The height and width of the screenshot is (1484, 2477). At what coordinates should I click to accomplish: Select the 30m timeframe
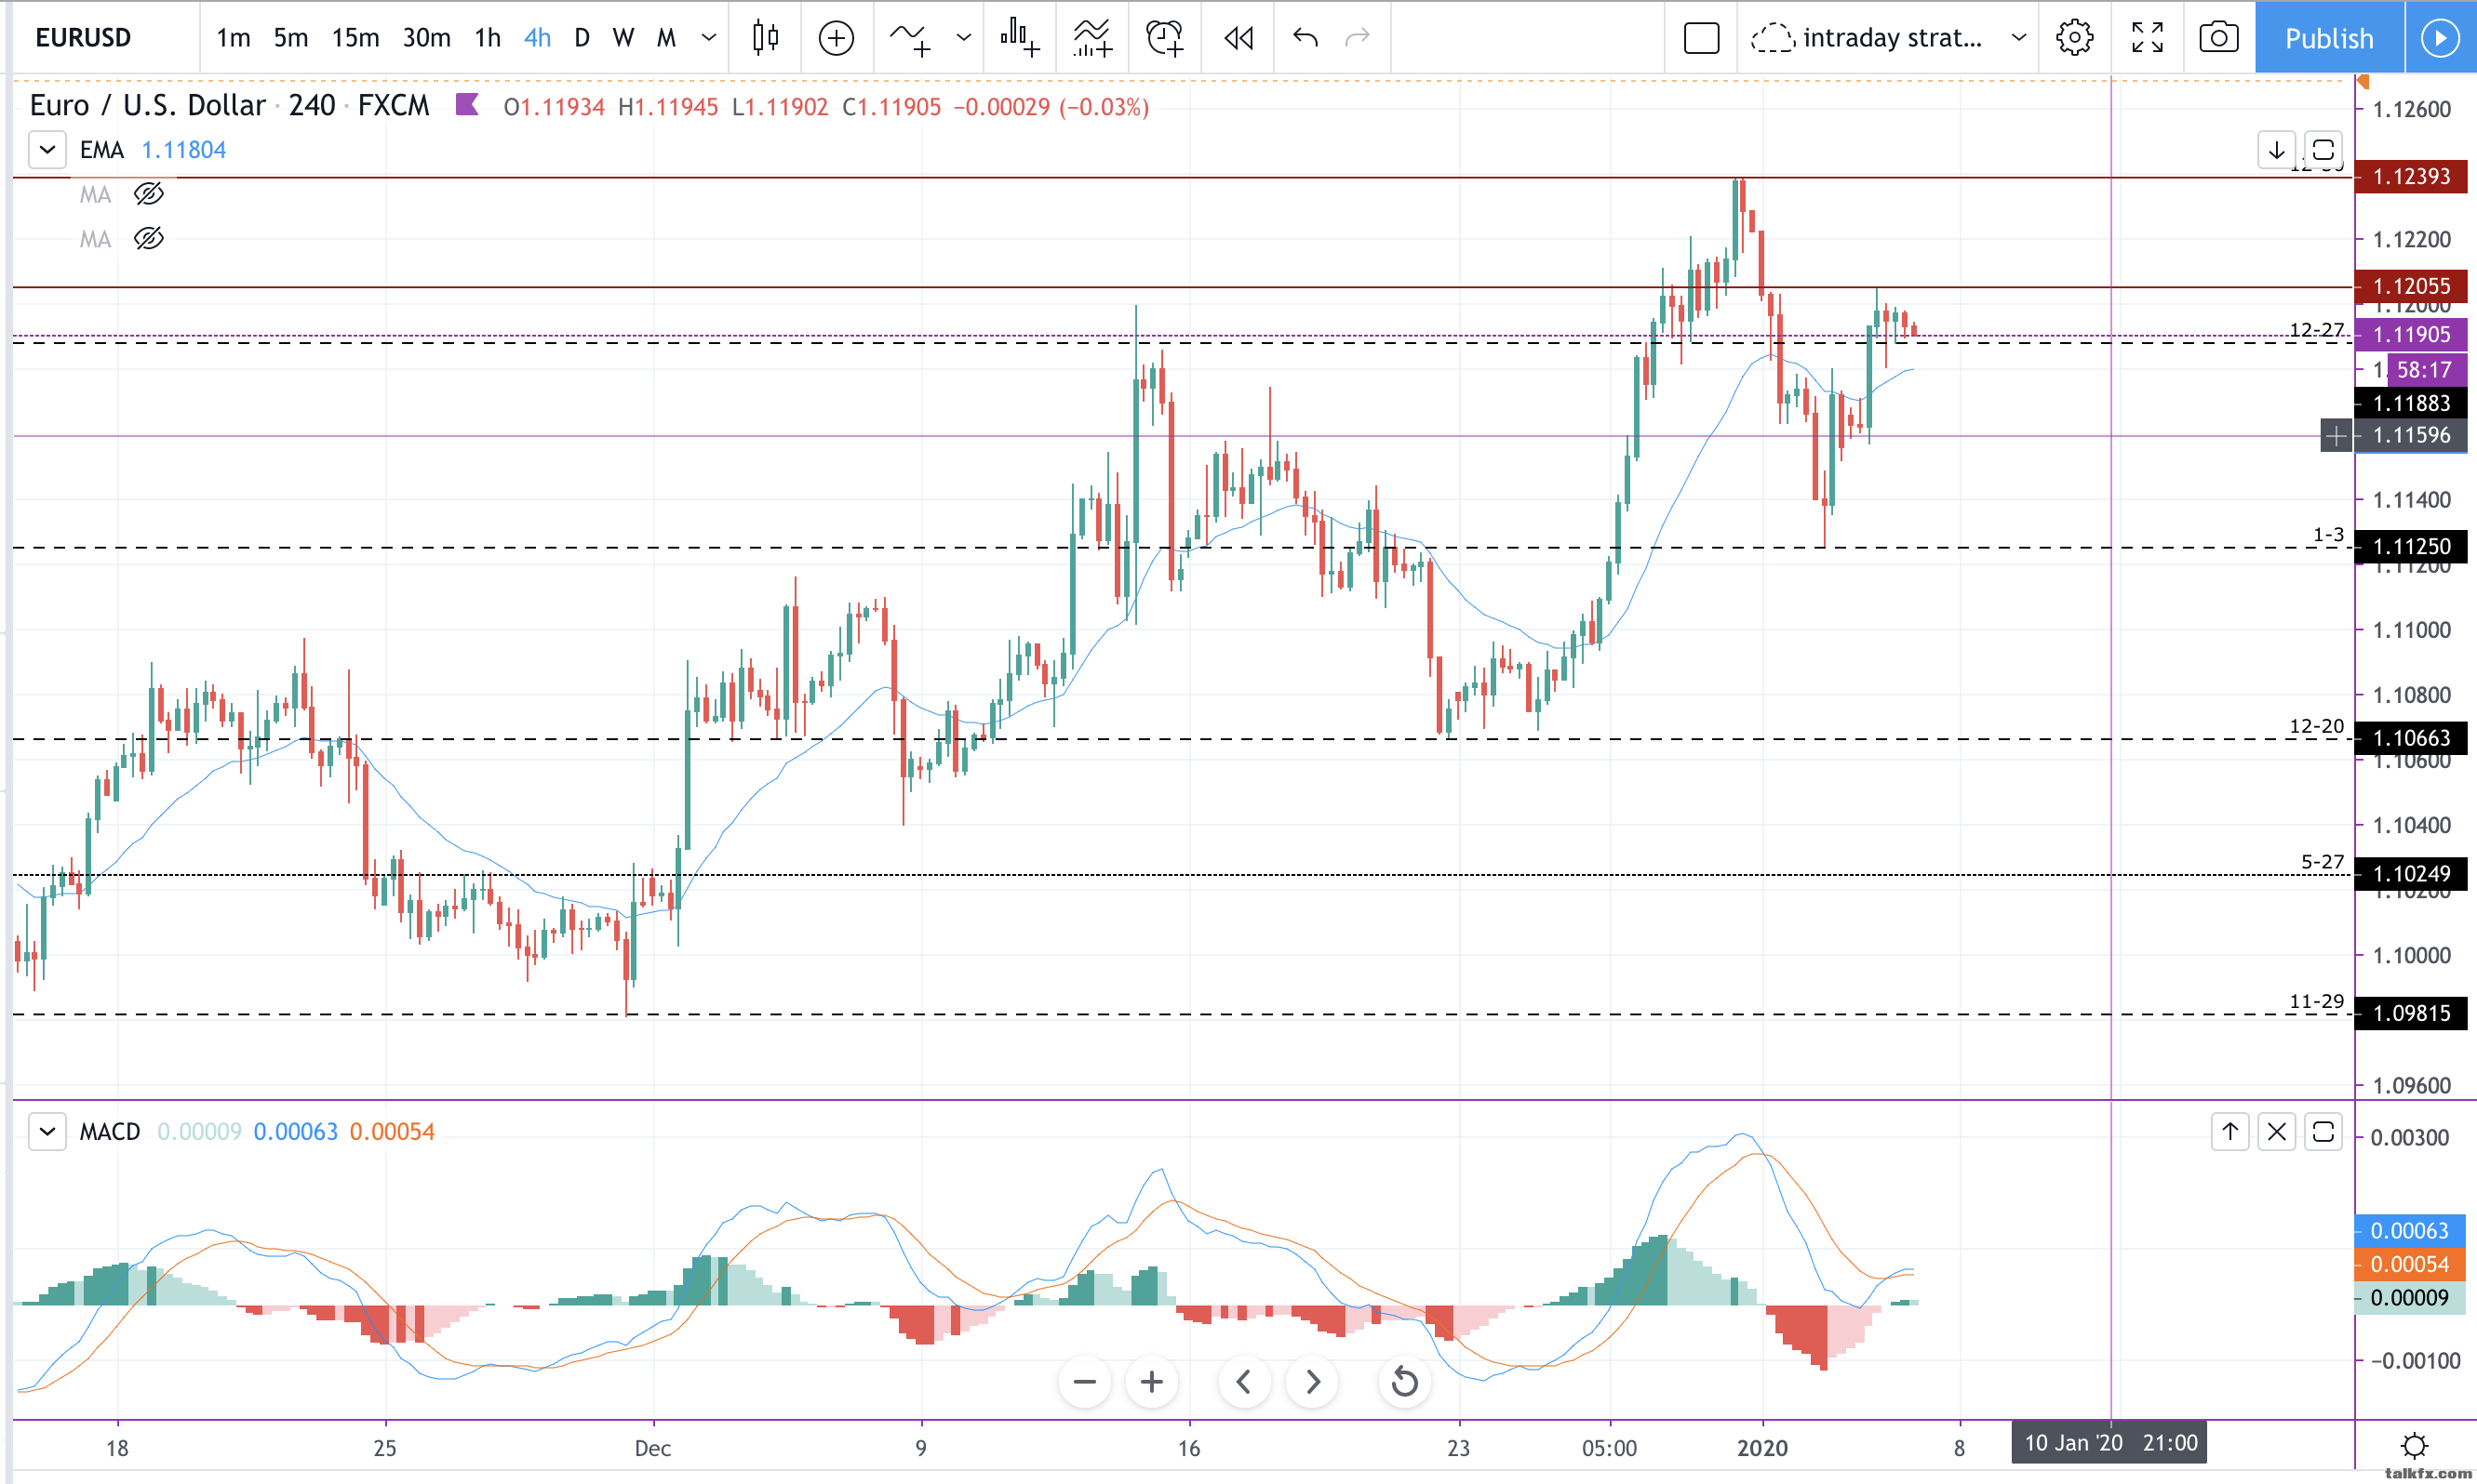pyautogui.click(x=426, y=38)
